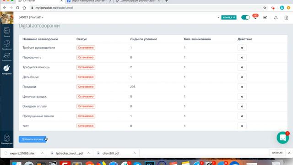Click the Дать бонус funnel name
The height and width of the screenshot is (165, 293).
point(31,77)
